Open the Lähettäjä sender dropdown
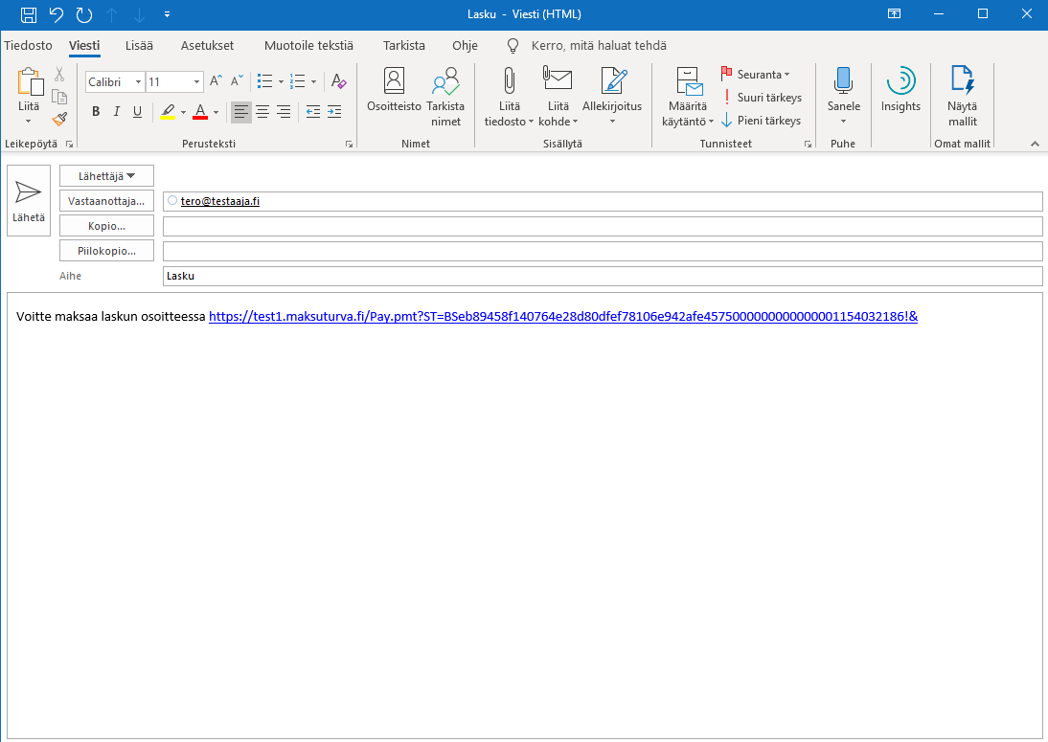This screenshot has width=1048, height=742. click(106, 176)
